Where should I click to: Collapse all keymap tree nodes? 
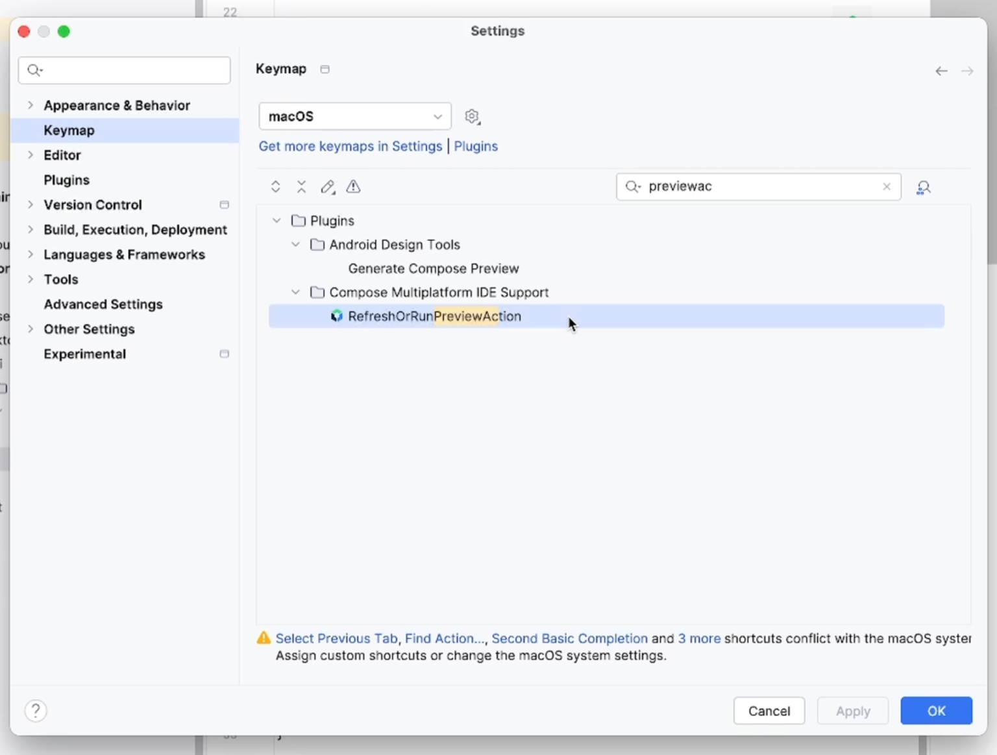click(301, 186)
